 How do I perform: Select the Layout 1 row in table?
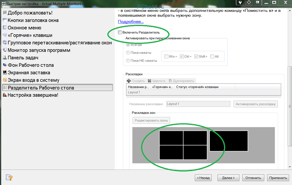click(x=203, y=92)
